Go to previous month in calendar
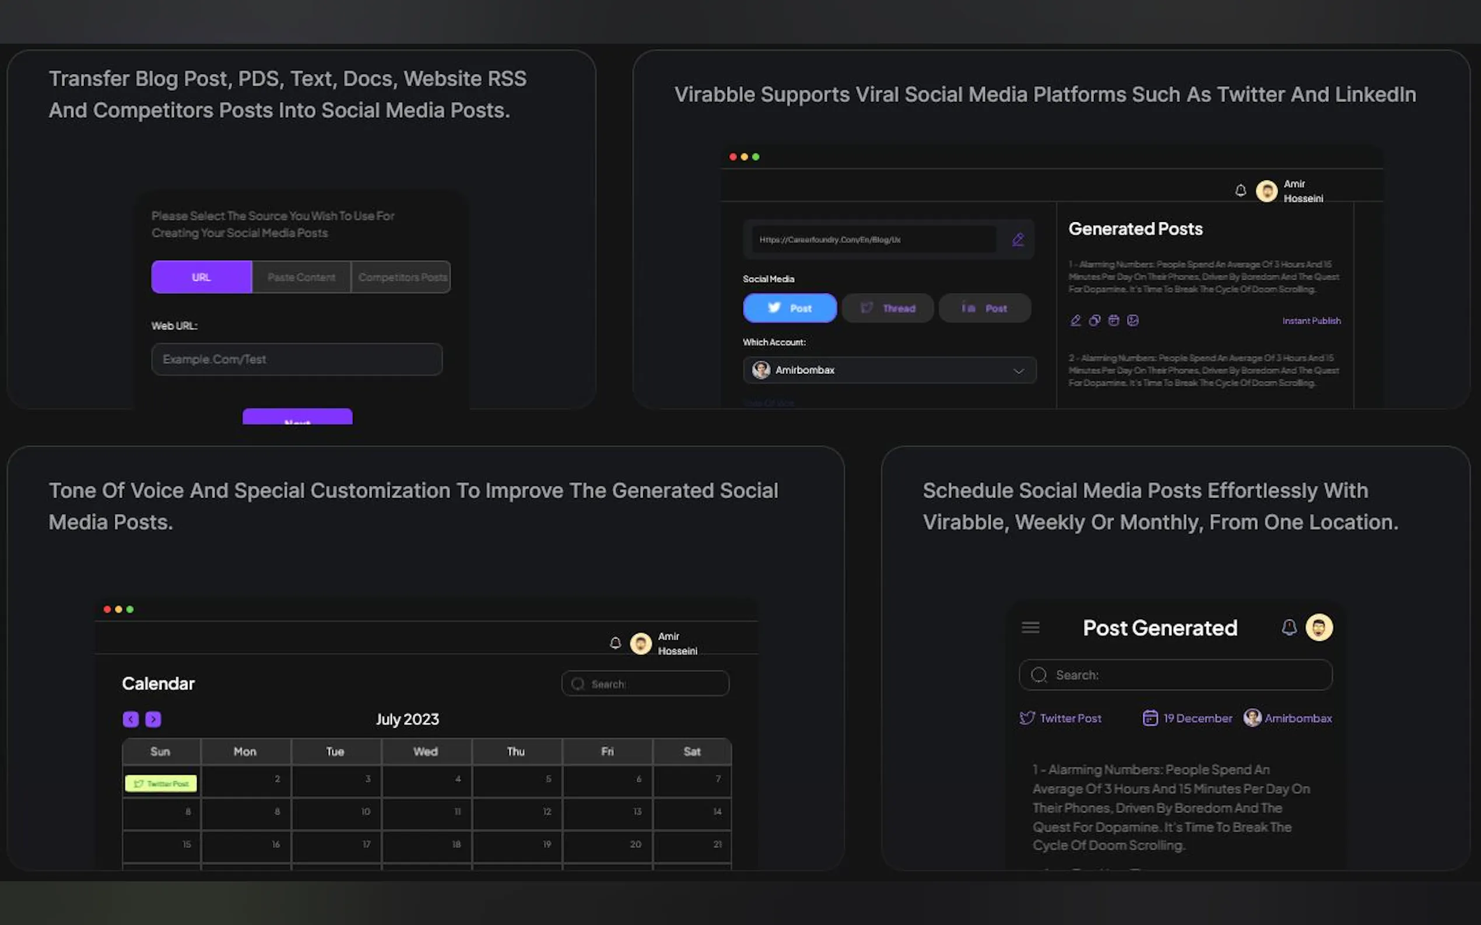 click(131, 719)
